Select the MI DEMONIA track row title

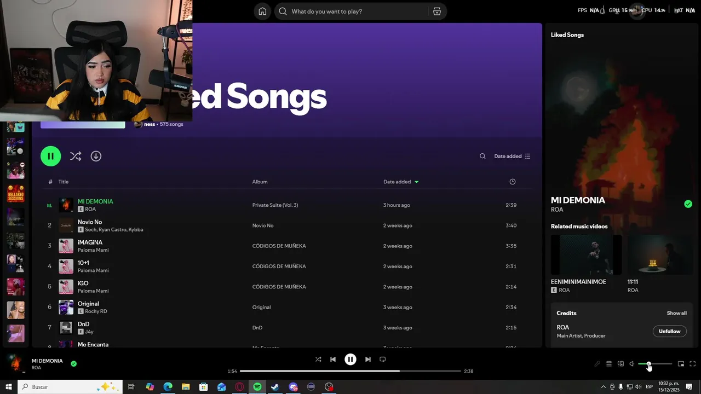pyautogui.click(x=95, y=201)
